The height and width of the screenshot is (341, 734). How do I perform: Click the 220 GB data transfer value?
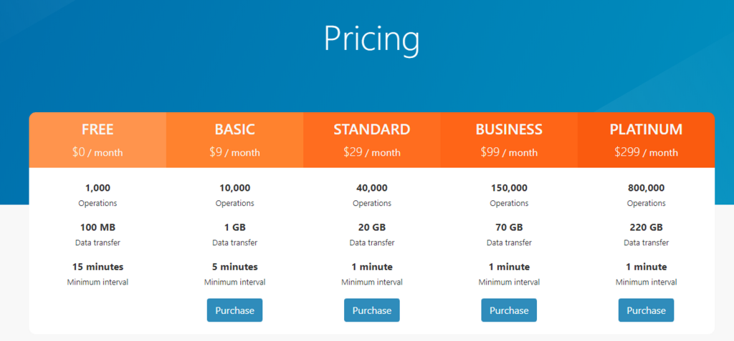pyautogui.click(x=646, y=227)
